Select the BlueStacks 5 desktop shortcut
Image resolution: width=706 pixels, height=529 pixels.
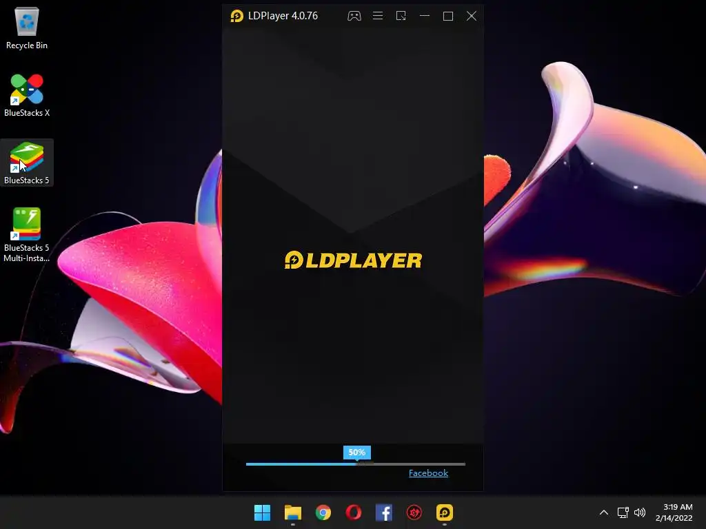[x=27, y=163]
